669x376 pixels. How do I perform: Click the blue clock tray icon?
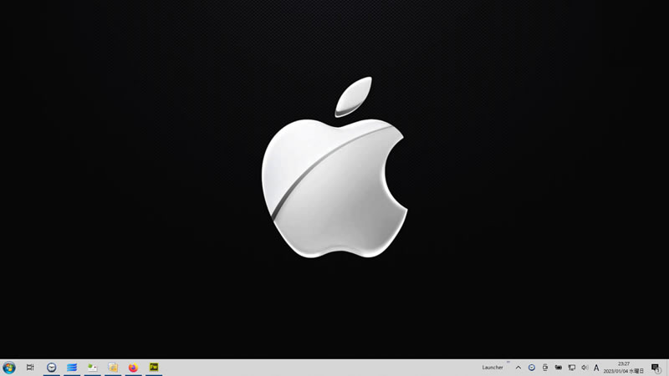532,368
